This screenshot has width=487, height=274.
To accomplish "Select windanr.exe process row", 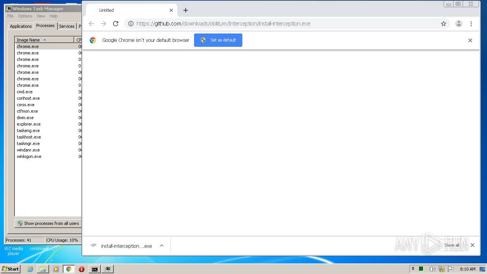I will click(x=48, y=150).
